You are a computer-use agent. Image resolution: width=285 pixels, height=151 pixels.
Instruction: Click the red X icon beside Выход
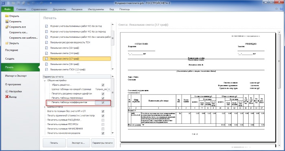[x=7, y=97]
